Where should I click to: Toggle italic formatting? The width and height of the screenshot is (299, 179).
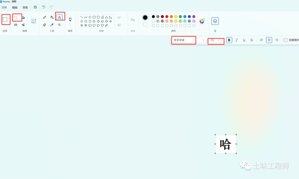pyautogui.click(x=236, y=40)
